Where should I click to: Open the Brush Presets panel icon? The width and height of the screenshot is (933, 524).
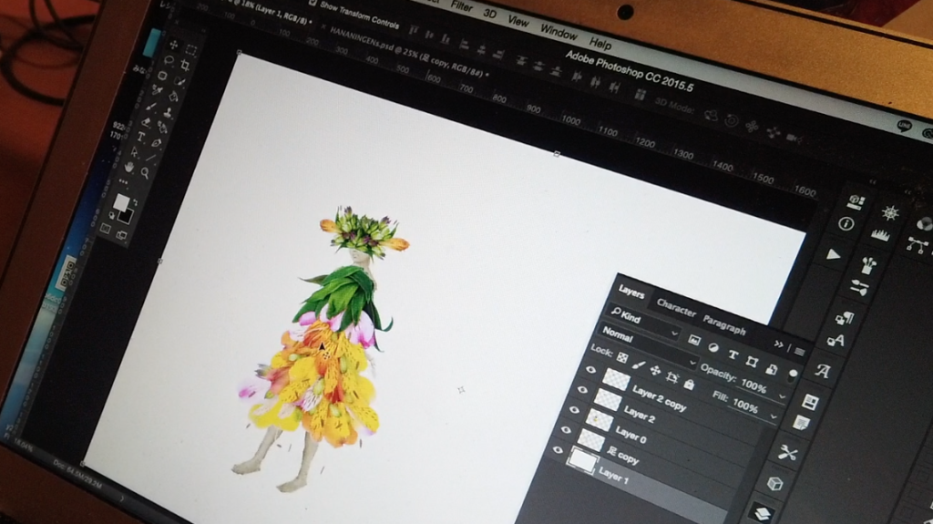[858, 289]
